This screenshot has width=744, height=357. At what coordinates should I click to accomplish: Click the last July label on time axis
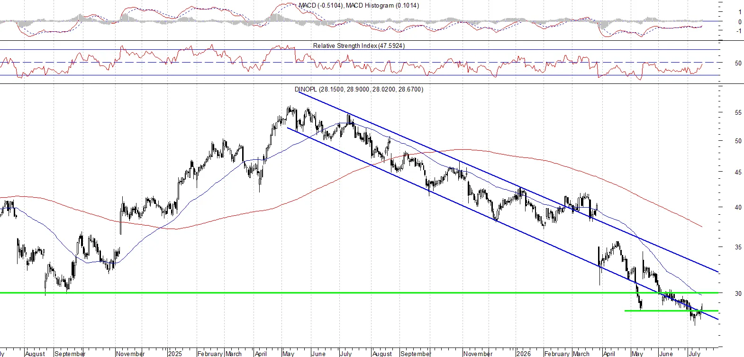pyautogui.click(x=694, y=354)
